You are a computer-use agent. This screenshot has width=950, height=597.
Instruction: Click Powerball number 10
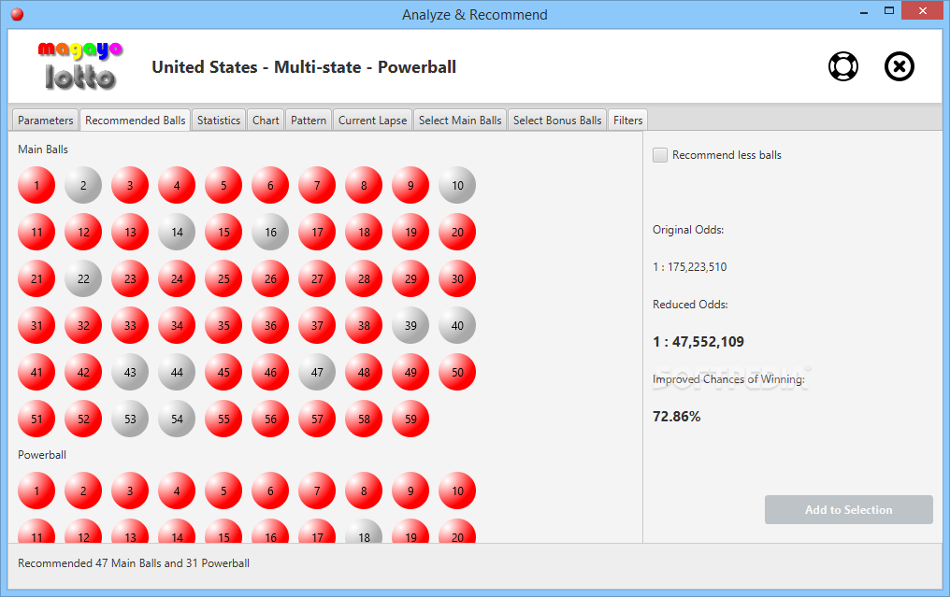click(457, 490)
